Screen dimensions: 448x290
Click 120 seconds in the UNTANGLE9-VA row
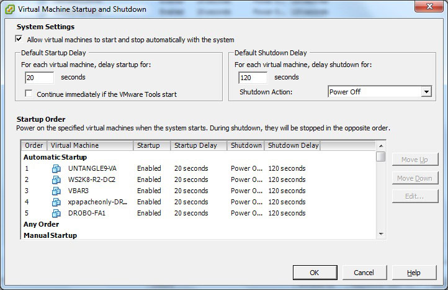pyautogui.click(x=287, y=168)
